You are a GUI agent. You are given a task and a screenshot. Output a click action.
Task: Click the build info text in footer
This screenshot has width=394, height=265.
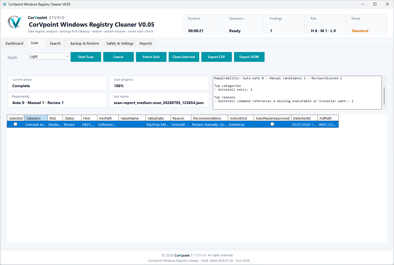199,261
